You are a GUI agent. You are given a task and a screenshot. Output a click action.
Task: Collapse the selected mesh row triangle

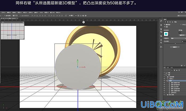click(x=166, y=81)
